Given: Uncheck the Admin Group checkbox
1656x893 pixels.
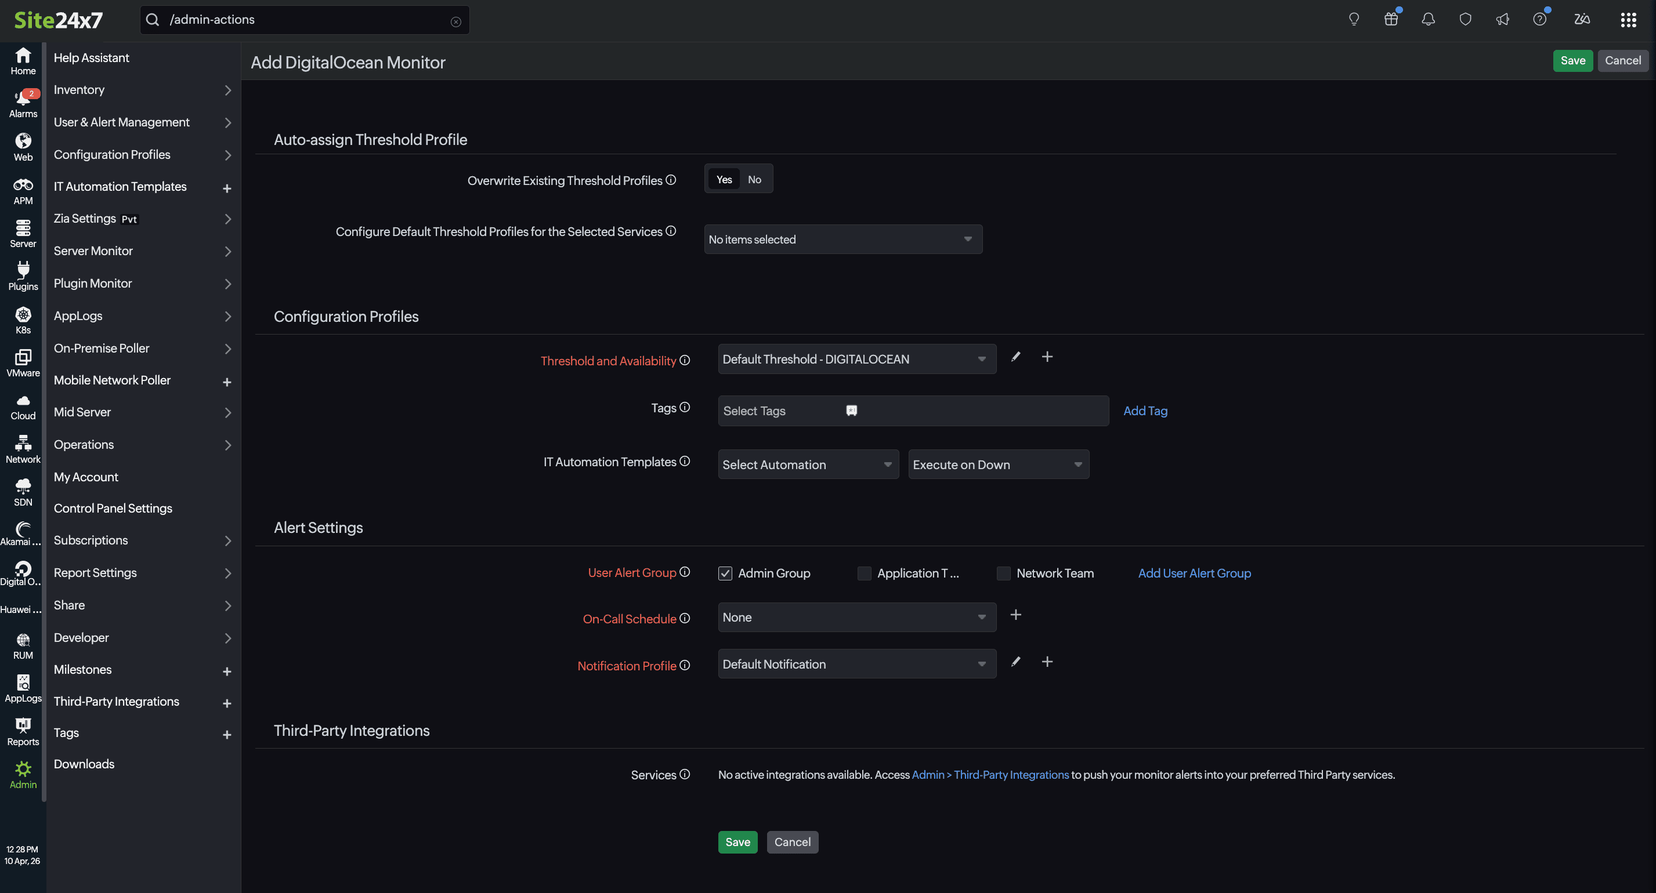Looking at the screenshot, I should 725,573.
